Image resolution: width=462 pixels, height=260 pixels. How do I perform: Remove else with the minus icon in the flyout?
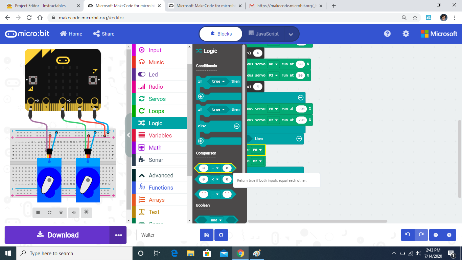(x=237, y=126)
